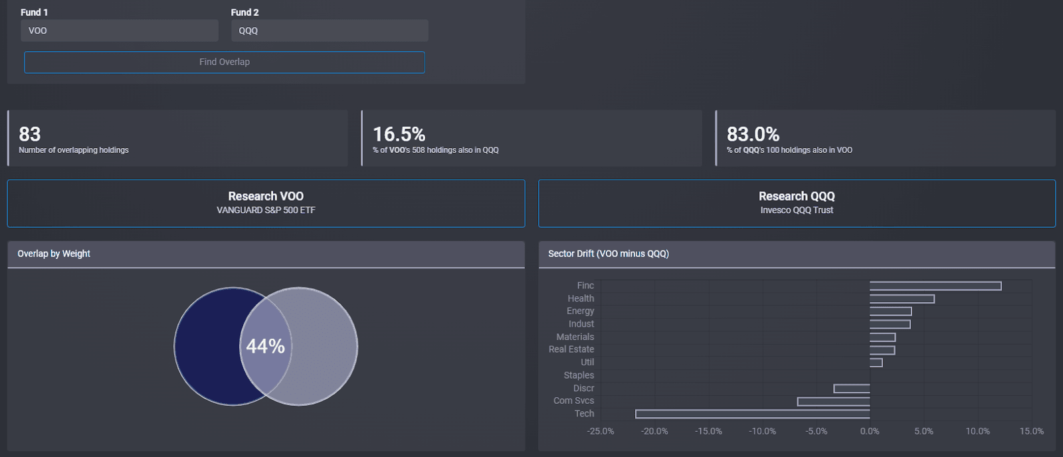Image resolution: width=1063 pixels, height=457 pixels.
Task: Click the 10.0% x-axis tick label
Action: tap(978, 431)
